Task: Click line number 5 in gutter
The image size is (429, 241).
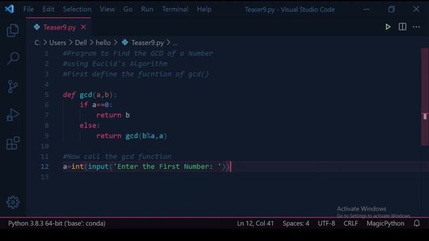Action: [x=46, y=94]
